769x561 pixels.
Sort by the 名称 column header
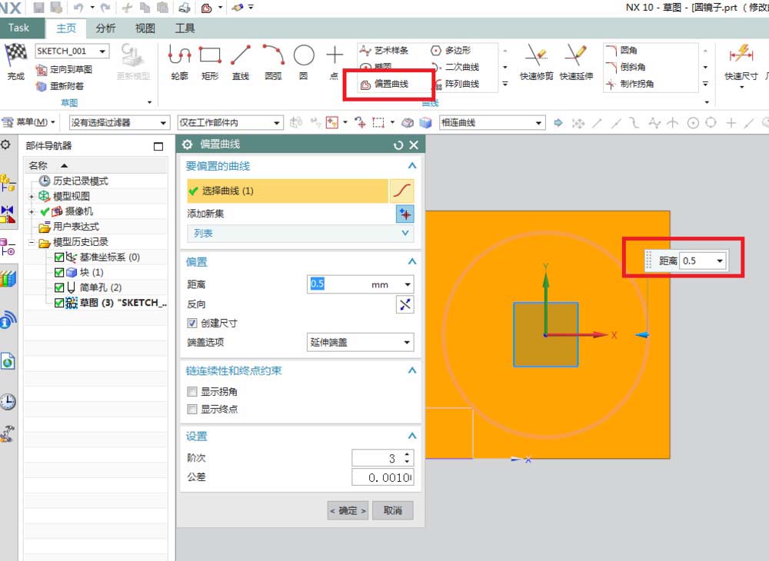[x=95, y=165]
